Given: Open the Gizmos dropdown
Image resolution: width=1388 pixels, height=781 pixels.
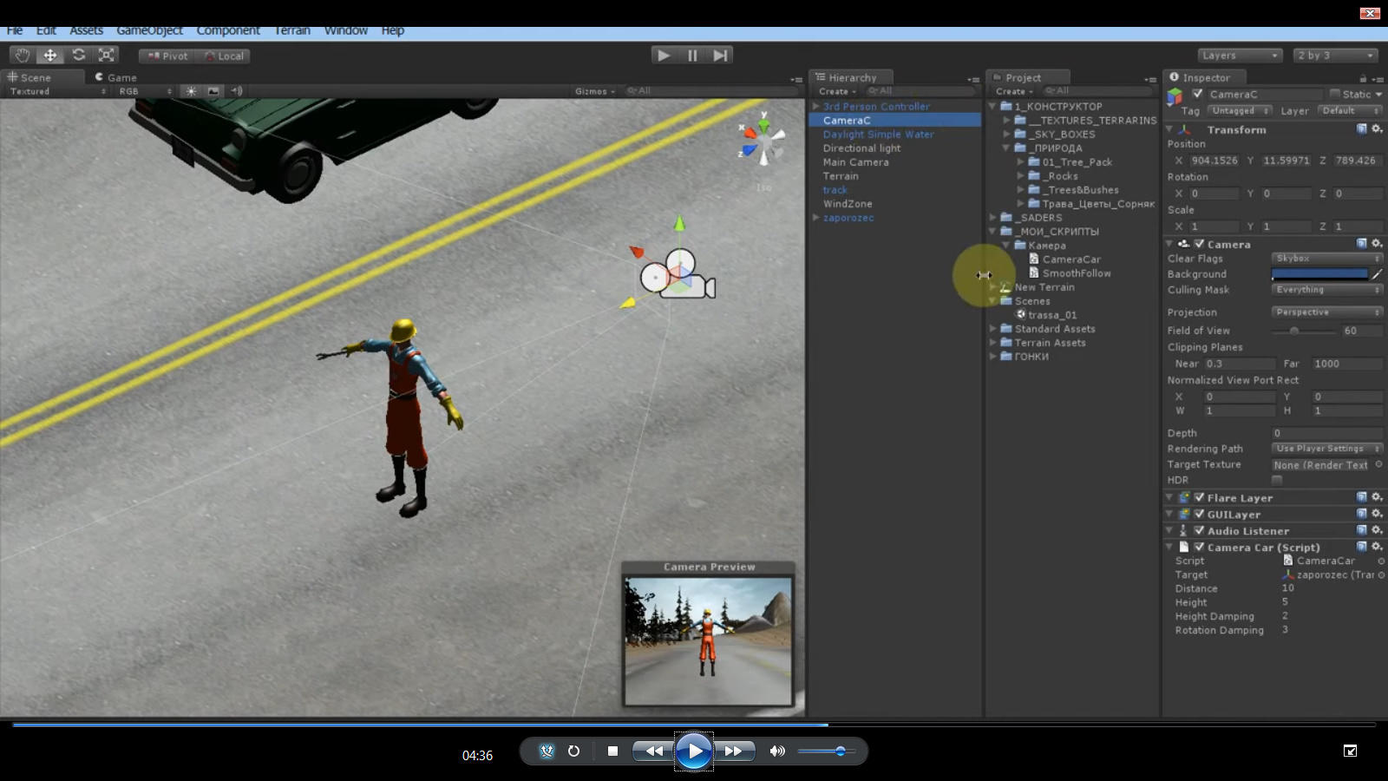Looking at the screenshot, I should 593,90.
